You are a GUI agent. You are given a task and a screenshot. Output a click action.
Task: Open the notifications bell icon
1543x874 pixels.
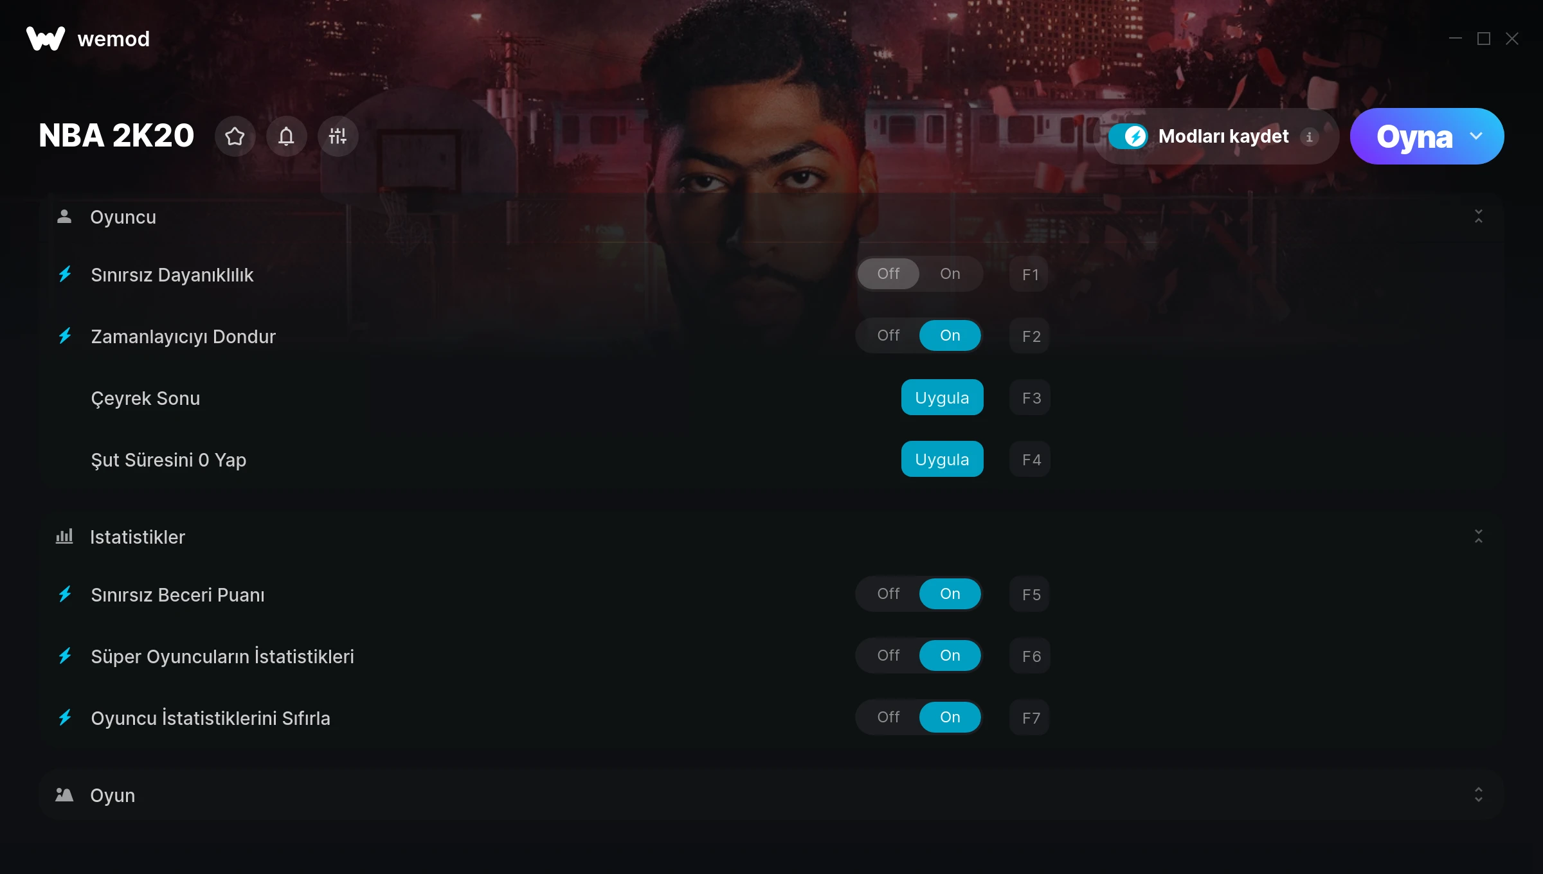(286, 136)
